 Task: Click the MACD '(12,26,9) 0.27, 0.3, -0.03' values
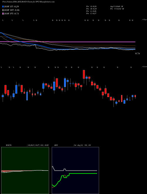pyautogui.click(x=38, y=145)
